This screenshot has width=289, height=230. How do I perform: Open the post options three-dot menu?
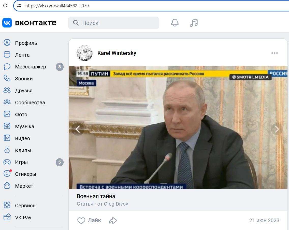[274, 53]
